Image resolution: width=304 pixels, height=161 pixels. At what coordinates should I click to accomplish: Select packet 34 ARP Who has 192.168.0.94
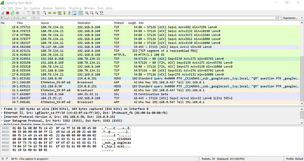point(150,102)
